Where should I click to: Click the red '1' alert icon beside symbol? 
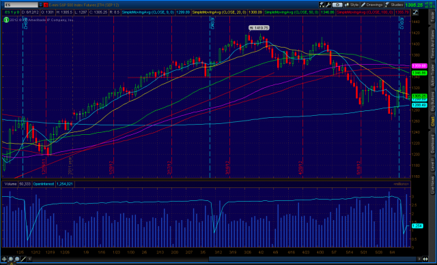pyautogui.click(x=46, y=5)
